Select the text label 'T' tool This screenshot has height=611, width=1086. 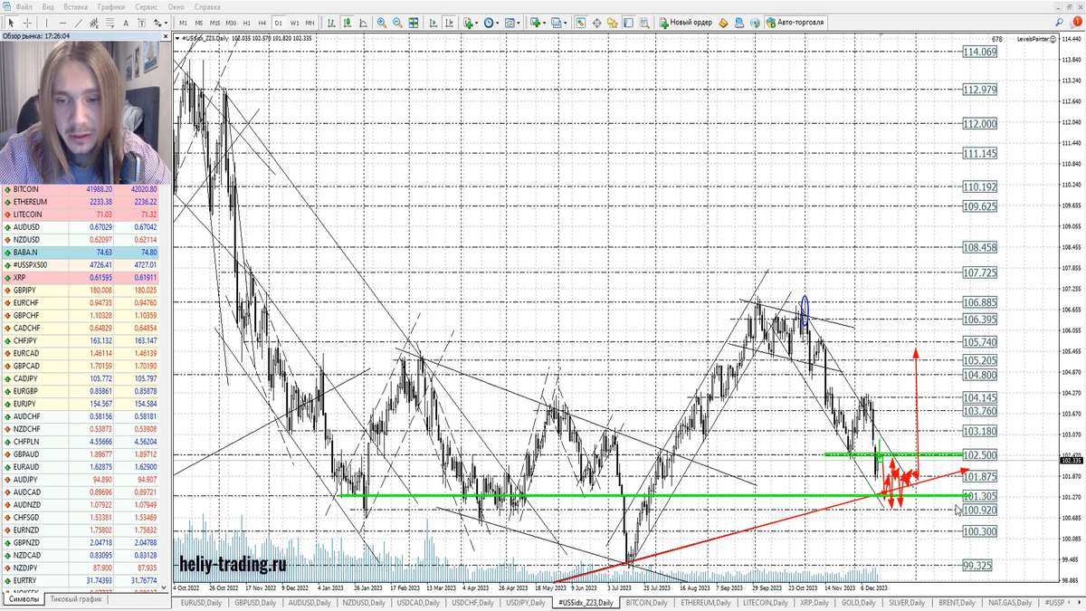(x=141, y=22)
